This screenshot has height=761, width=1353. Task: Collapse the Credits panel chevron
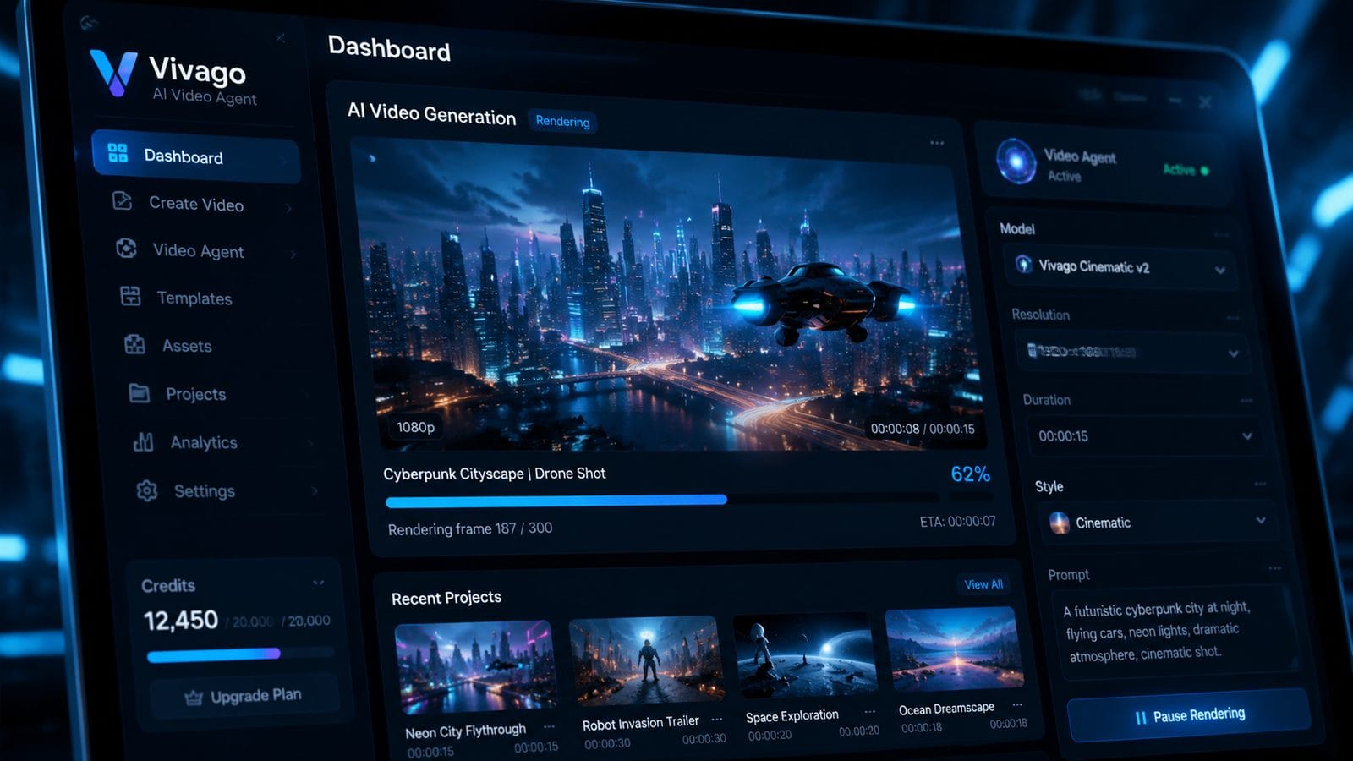(x=319, y=583)
